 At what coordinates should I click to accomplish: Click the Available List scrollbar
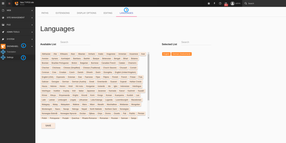148,78
